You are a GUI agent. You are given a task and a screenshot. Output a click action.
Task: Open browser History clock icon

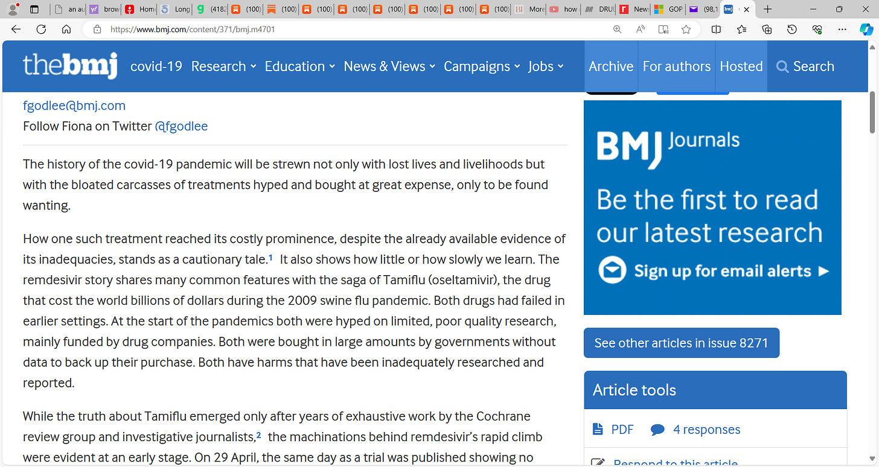point(792,29)
